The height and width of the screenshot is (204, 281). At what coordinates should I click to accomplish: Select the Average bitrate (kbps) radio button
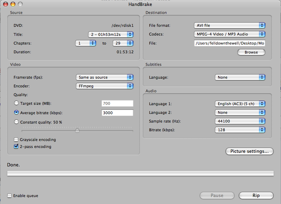[16, 112]
